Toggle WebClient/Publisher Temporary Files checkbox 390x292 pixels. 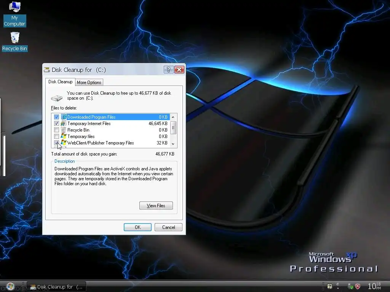[56, 143]
